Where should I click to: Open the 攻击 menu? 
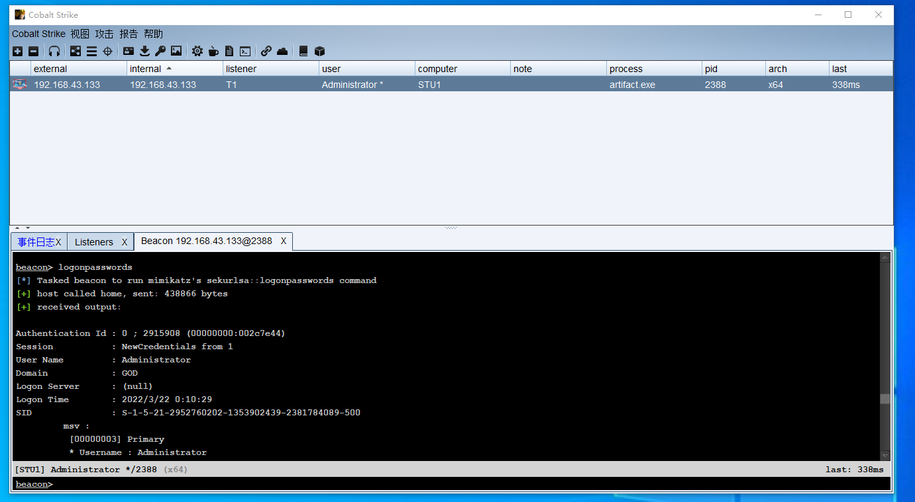click(105, 34)
